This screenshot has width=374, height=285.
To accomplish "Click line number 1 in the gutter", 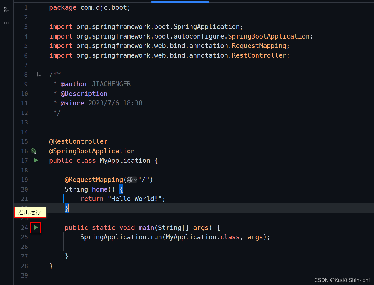I will coord(26,7).
